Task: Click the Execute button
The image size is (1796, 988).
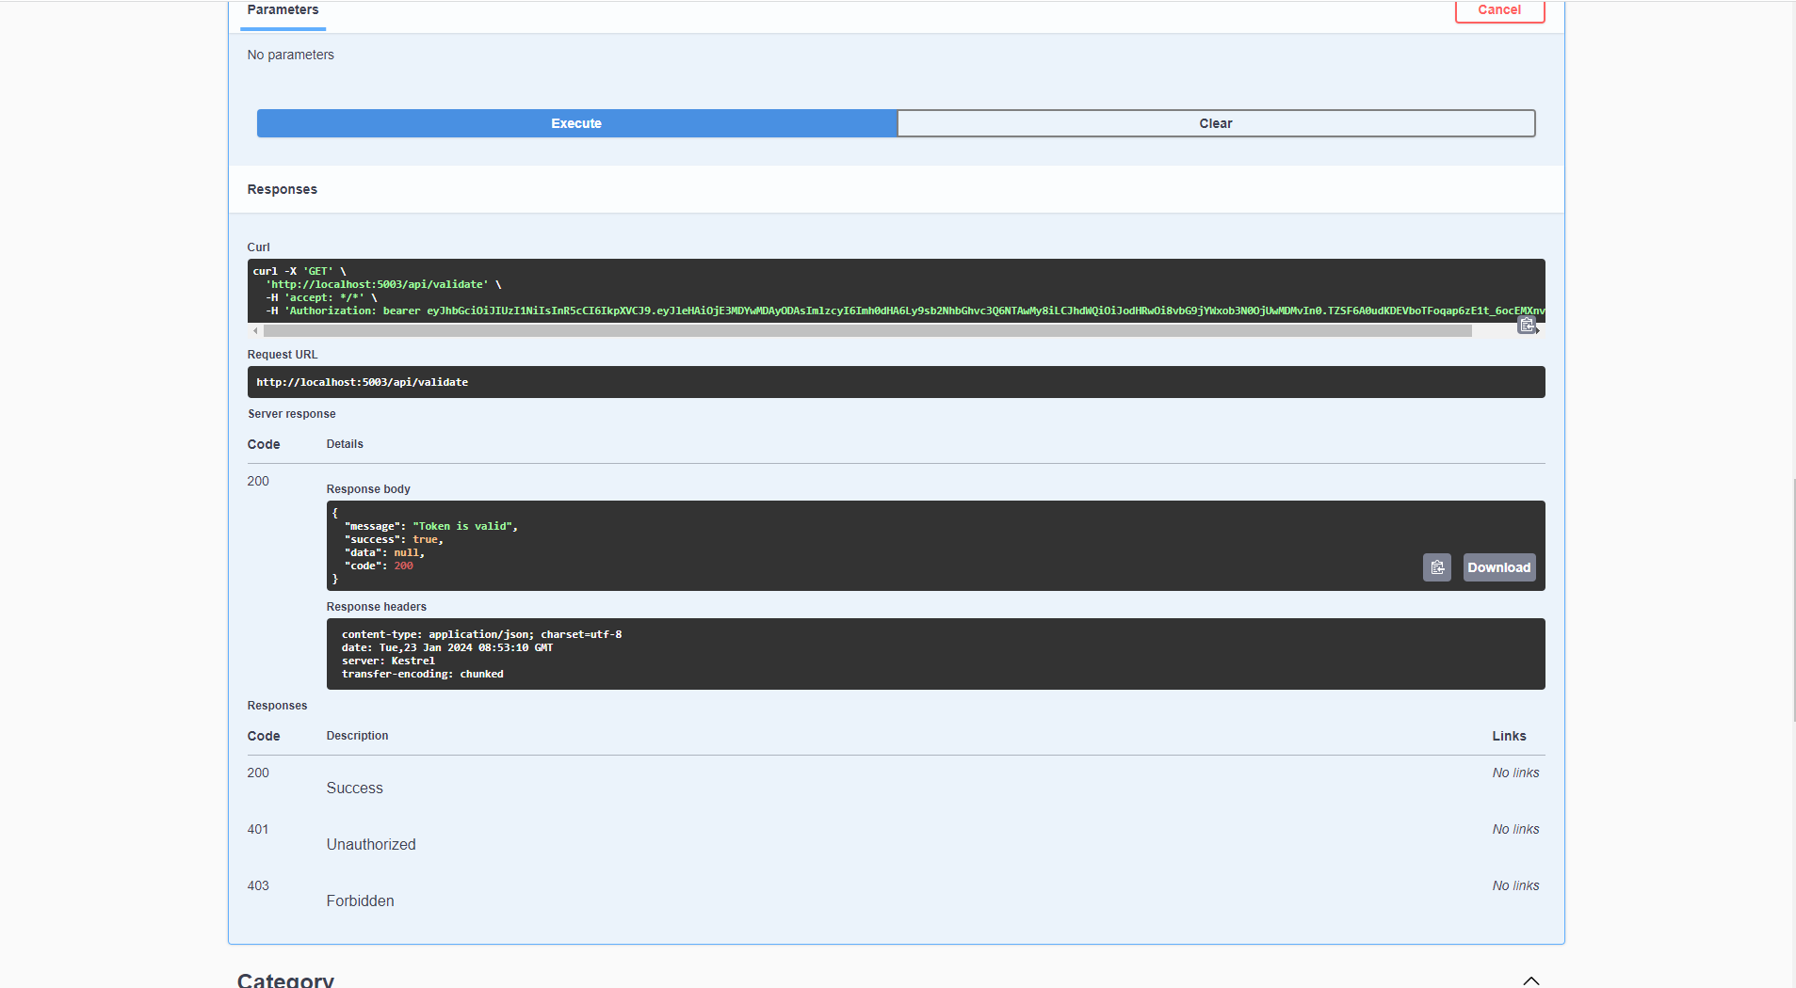Action: pos(576,123)
